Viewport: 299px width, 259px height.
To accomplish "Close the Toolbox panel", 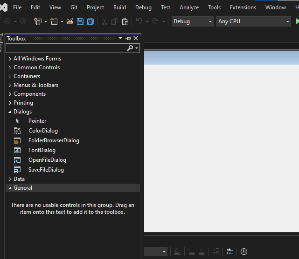I will coord(136,39).
